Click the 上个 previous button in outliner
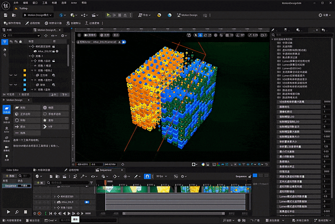This screenshot has height=224, width=335. [54, 94]
